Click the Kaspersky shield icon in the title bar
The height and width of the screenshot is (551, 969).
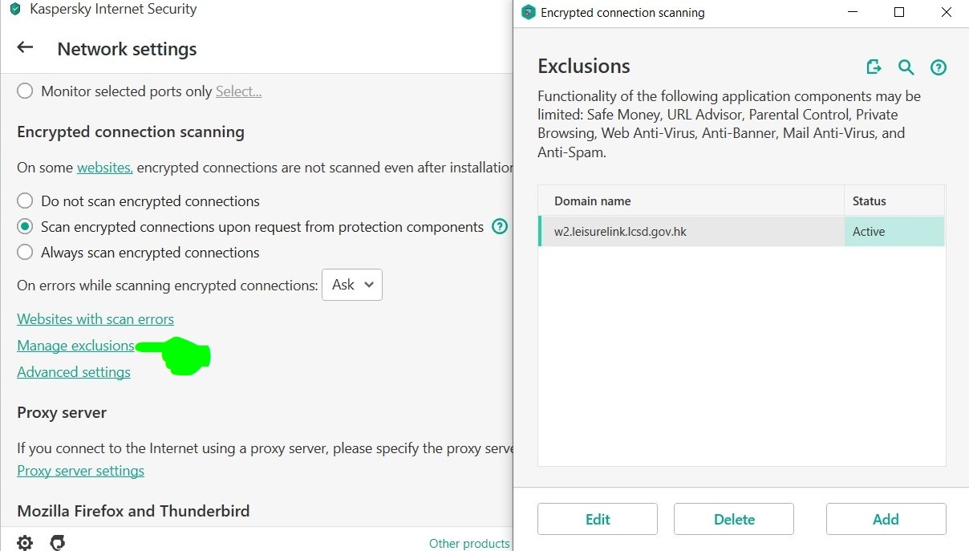[14, 10]
